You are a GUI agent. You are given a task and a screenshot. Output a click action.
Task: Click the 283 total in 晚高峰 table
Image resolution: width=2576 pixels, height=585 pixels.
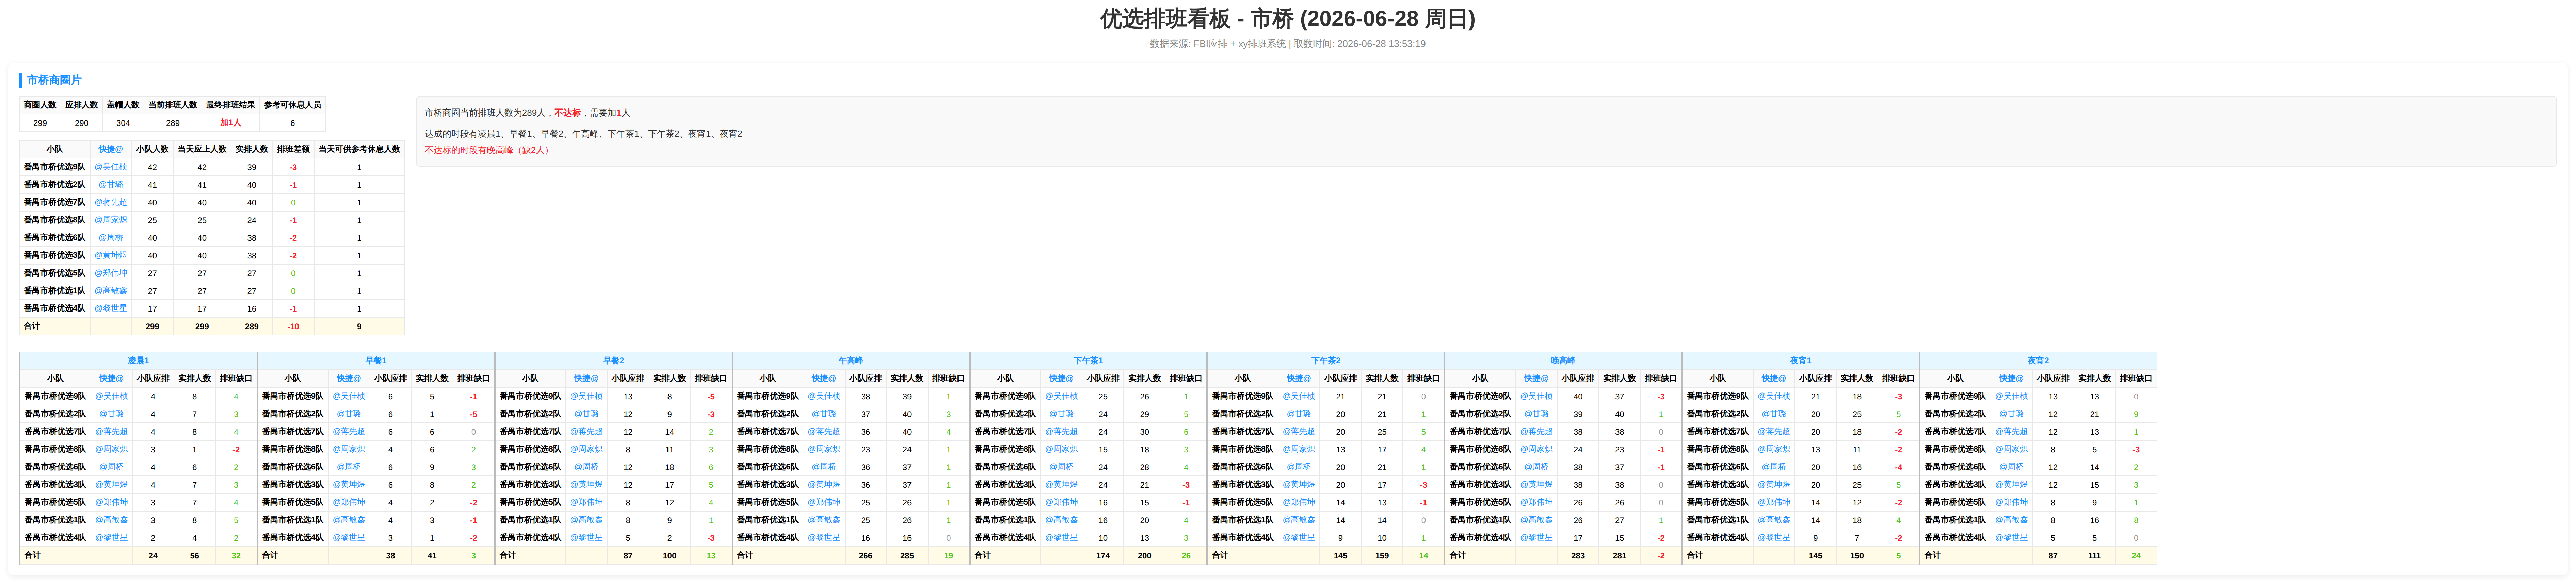(x=1578, y=556)
